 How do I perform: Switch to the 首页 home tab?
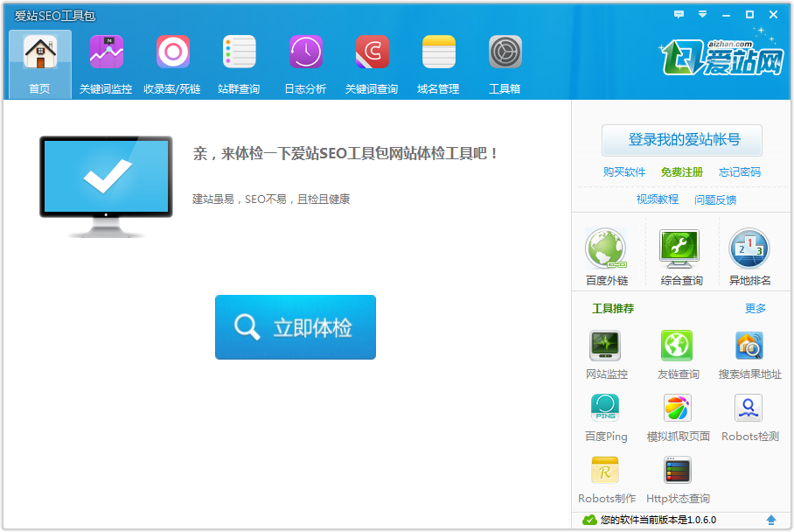point(39,64)
